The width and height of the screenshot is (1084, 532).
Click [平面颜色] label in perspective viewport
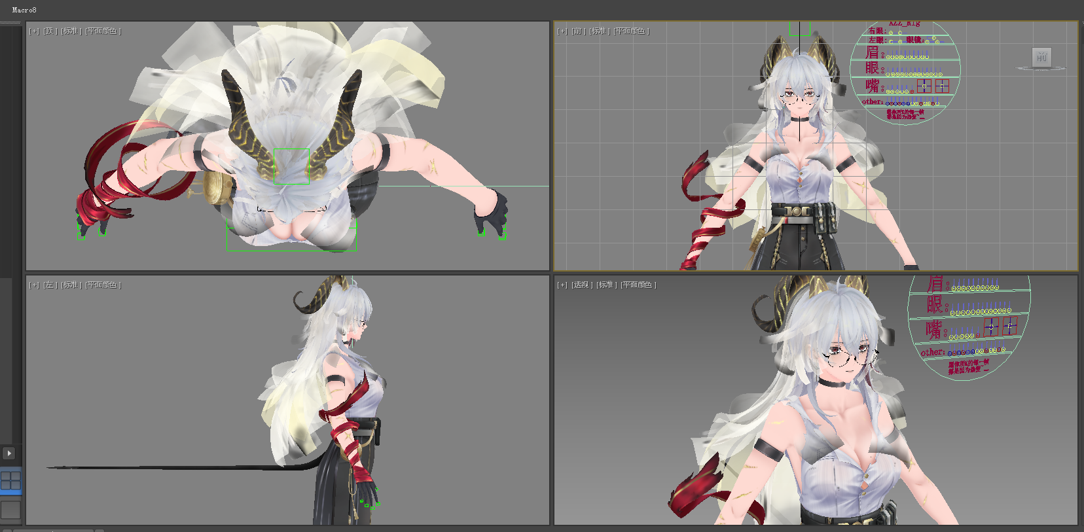click(x=638, y=285)
